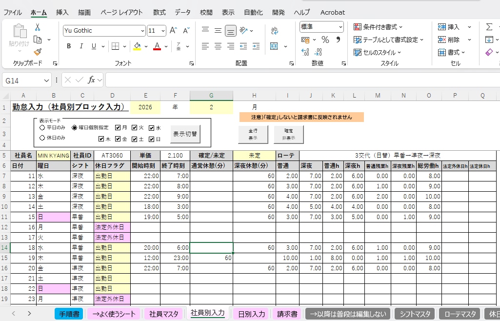Expand the Name Box G14 dropdown
This screenshot has height=321, width=500.
[46, 80]
